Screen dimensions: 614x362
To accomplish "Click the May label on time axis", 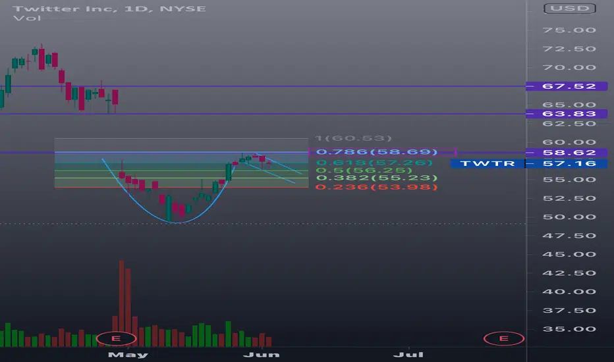I will point(128,355).
